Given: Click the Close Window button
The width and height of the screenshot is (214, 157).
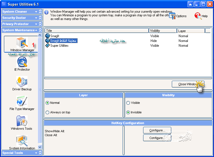Looking at the screenshot, I should tap(188, 84).
